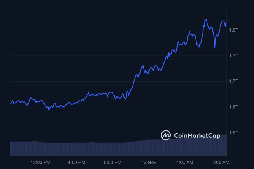
Task: Click the volume bars above 4:00 PM
Action: tap(76, 149)
